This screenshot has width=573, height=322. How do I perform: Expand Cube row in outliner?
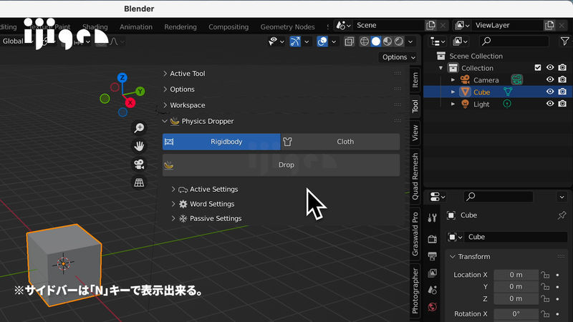tap(453, 92)
